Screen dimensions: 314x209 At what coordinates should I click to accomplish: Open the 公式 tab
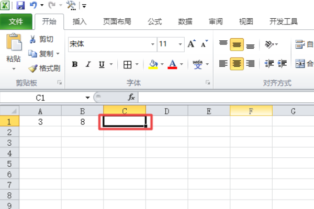pos(154,21)
